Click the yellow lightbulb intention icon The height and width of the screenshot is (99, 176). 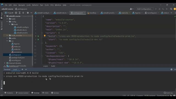[x=45, y=36]
